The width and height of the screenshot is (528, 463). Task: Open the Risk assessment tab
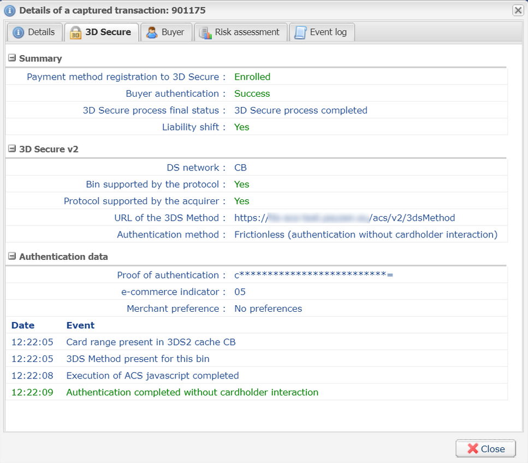coord(240,32)
